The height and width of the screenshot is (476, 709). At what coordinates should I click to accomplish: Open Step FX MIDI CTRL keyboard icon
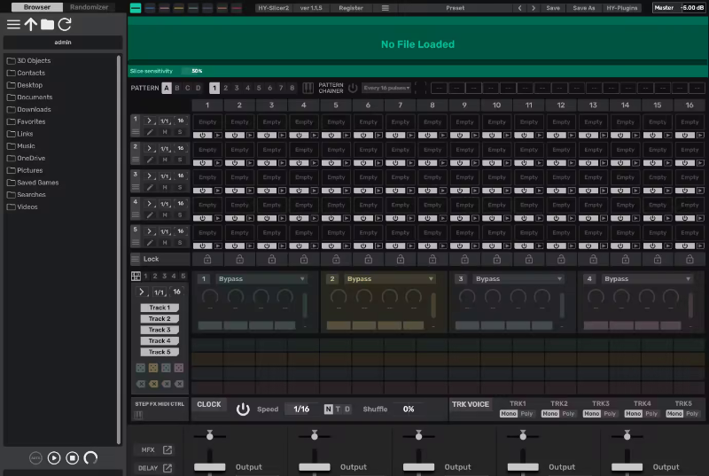tap(138, 415)
